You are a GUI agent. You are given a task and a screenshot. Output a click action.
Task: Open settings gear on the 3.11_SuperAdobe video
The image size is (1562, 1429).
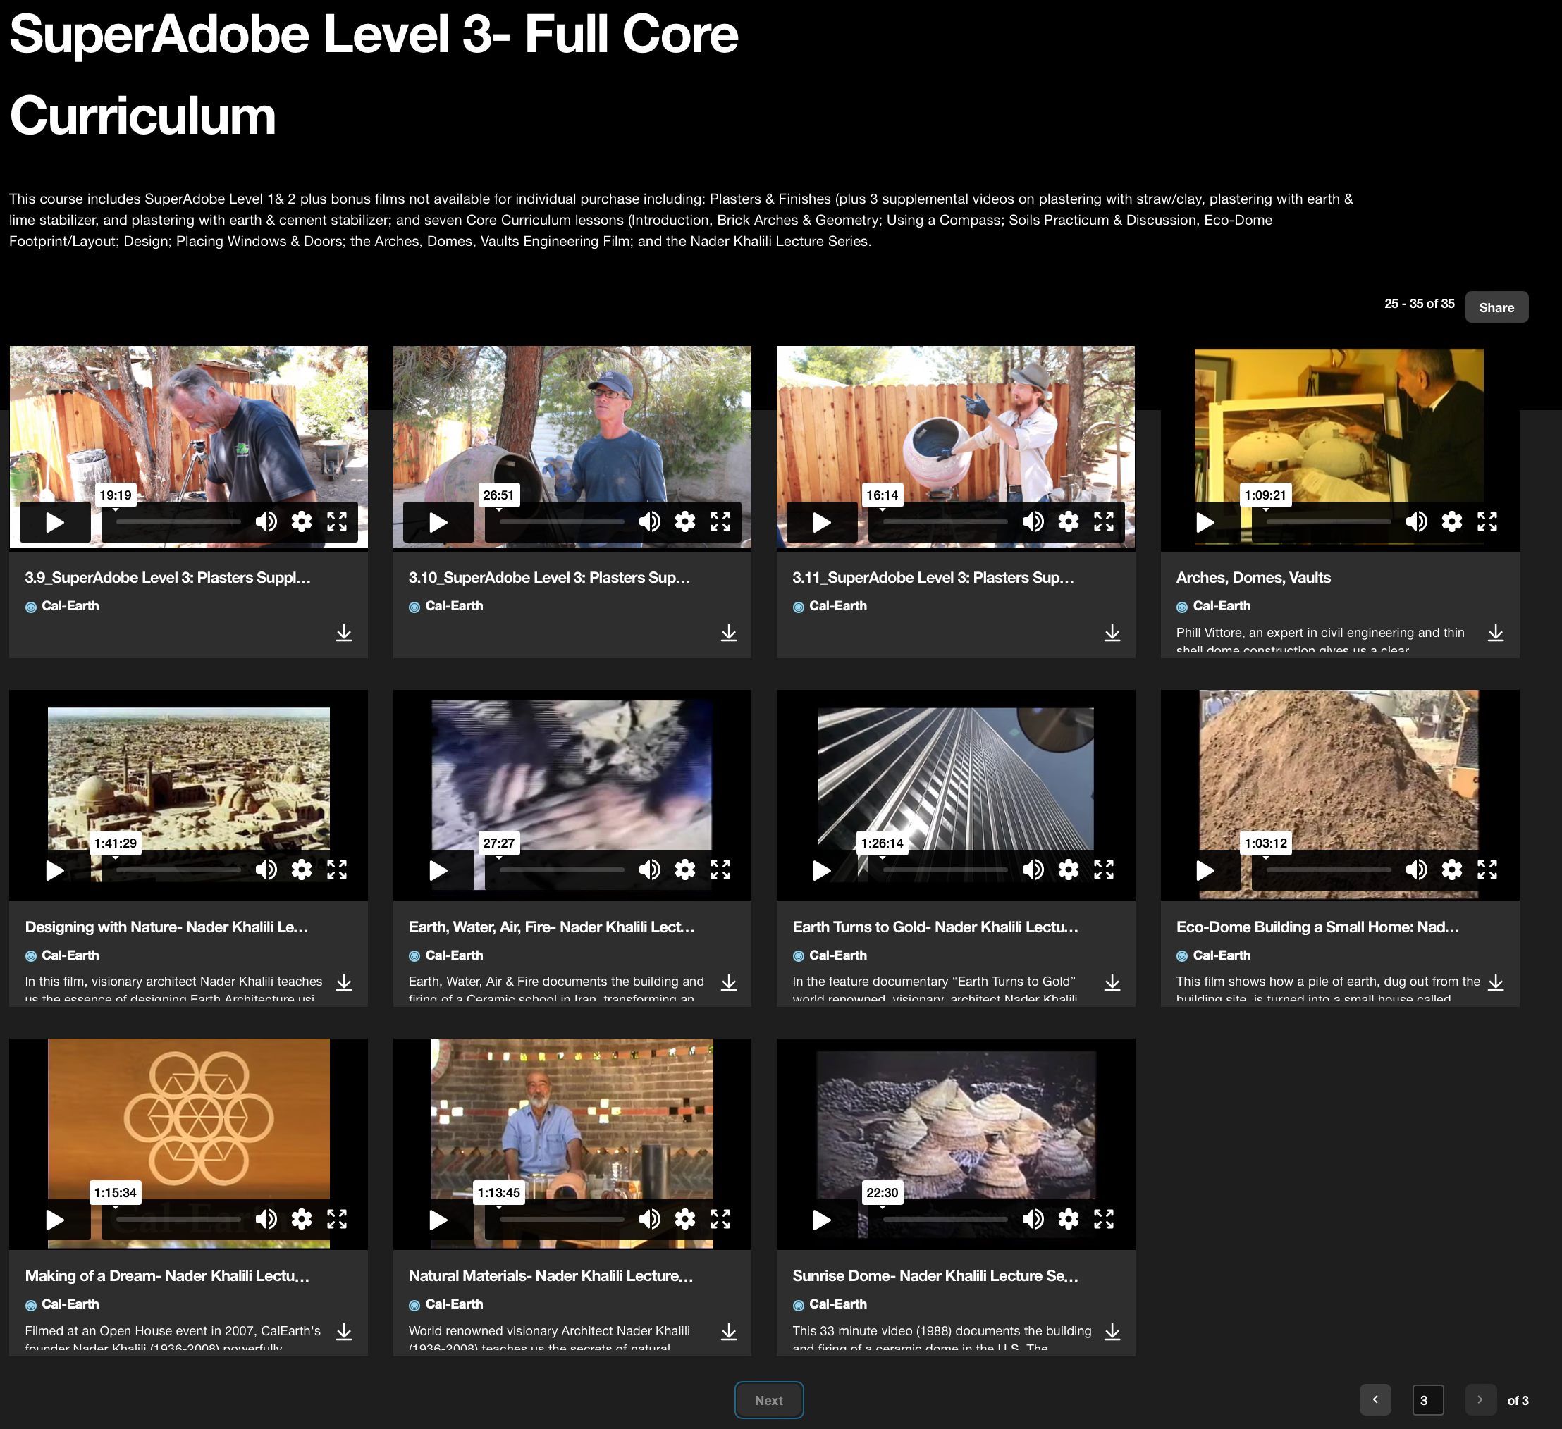(x=1068, y=522)
